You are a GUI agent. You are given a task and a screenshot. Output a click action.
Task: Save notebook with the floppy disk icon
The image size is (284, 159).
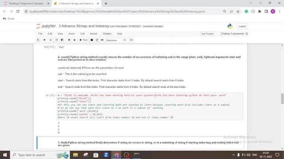38,40
